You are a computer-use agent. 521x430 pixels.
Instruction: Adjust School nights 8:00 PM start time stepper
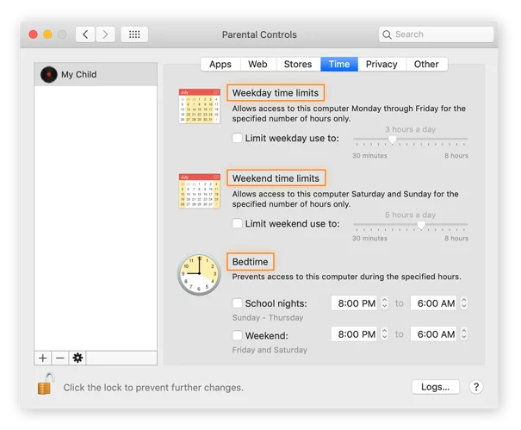click(385, 303)
